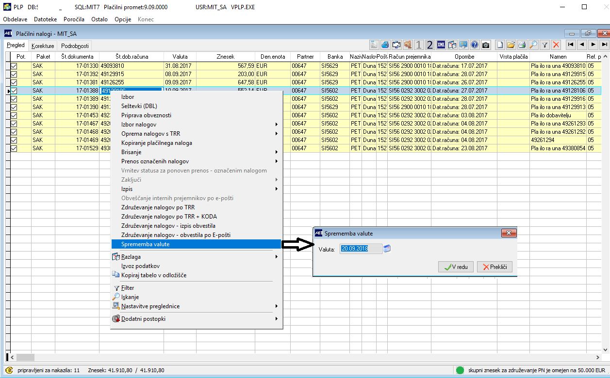Choose Sprememba valute in context menu
This screenshot has width=610, height=378.
coord(196,244)
